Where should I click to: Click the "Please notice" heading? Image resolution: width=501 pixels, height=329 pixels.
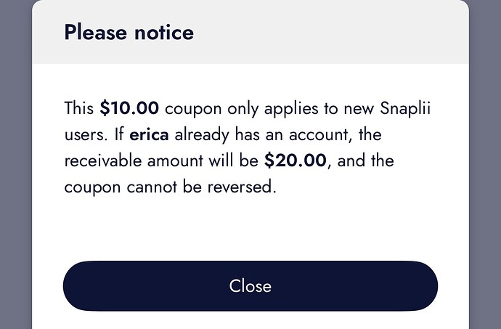(129, 33)
